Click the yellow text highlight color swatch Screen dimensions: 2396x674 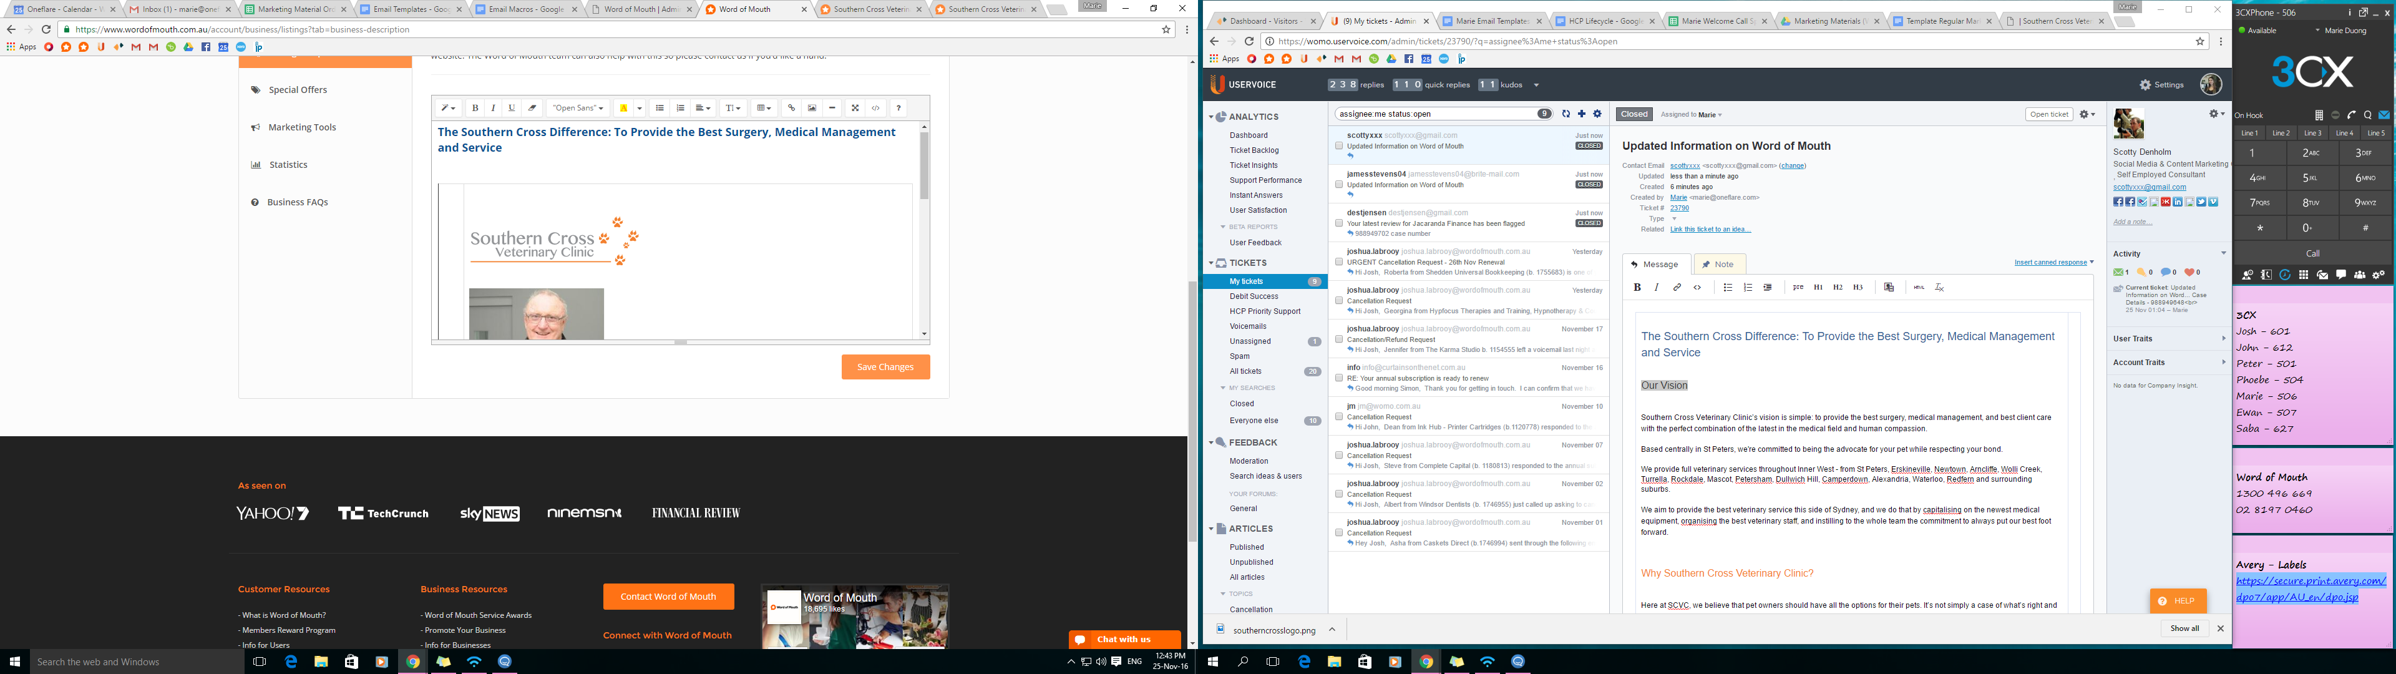coord(623,108)
